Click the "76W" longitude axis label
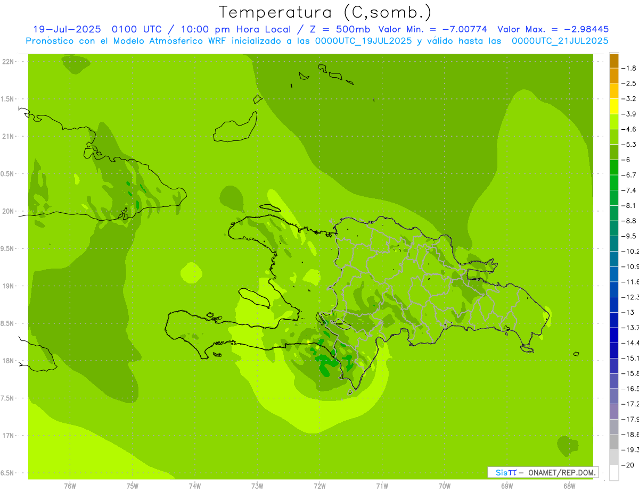Viewport: 639px width, 493px height. pos(70,486)
